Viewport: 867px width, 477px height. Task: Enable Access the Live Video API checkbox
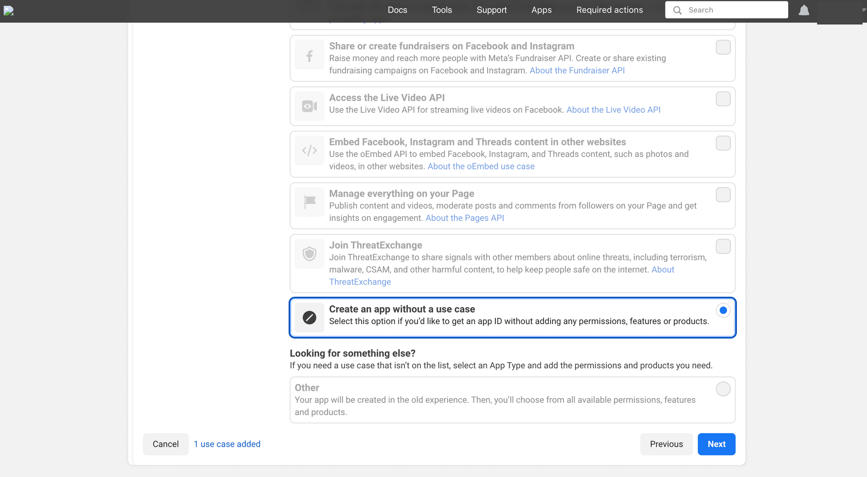tap(723, 99)
